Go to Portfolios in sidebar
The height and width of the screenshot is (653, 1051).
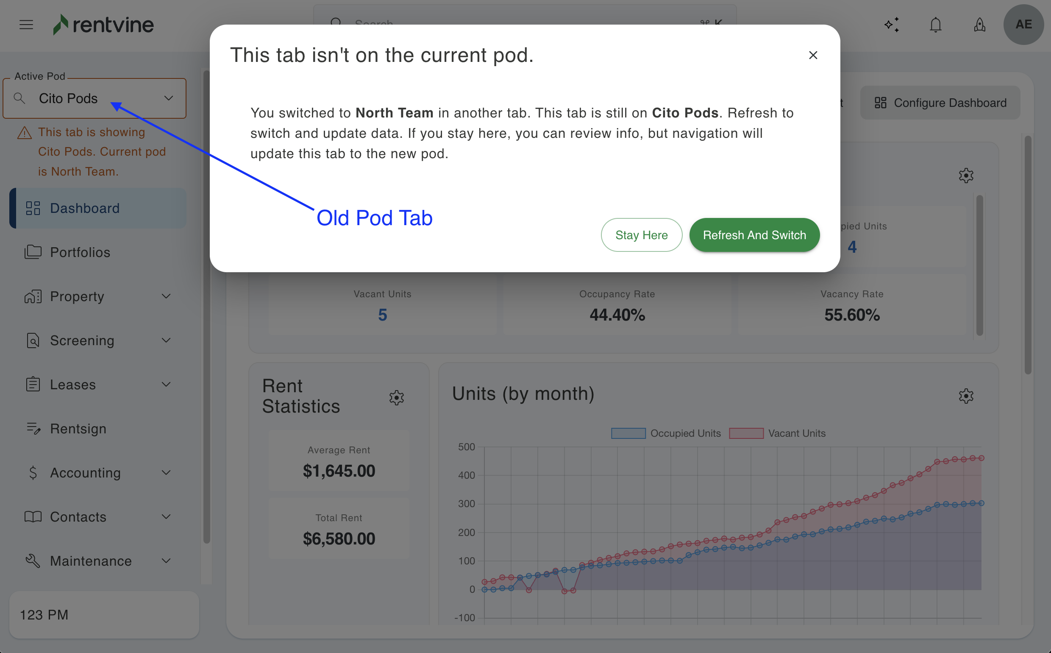point(80,252)
